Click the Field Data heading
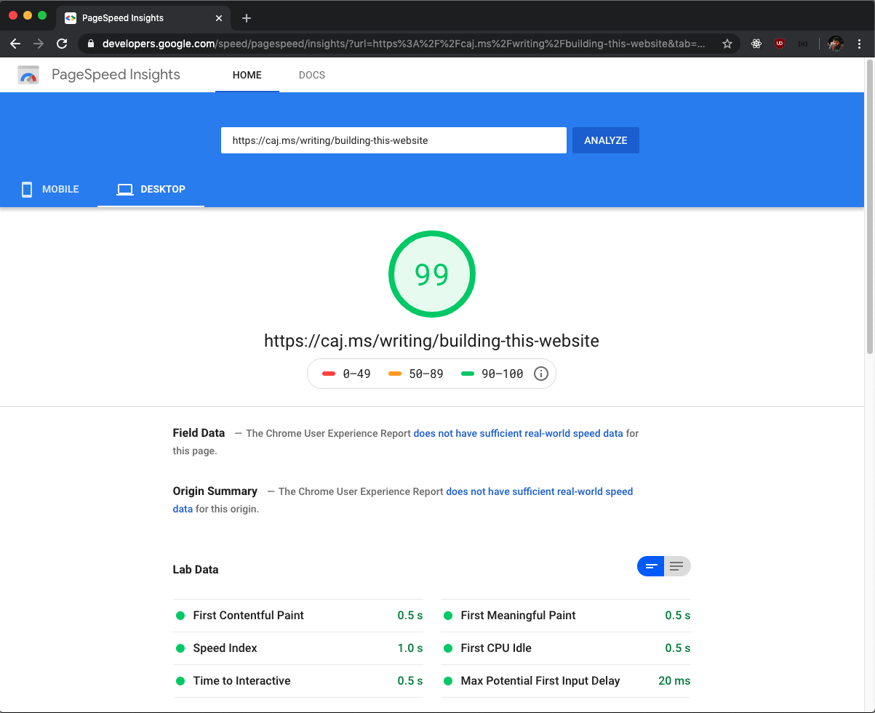 [x=199, y=433]
